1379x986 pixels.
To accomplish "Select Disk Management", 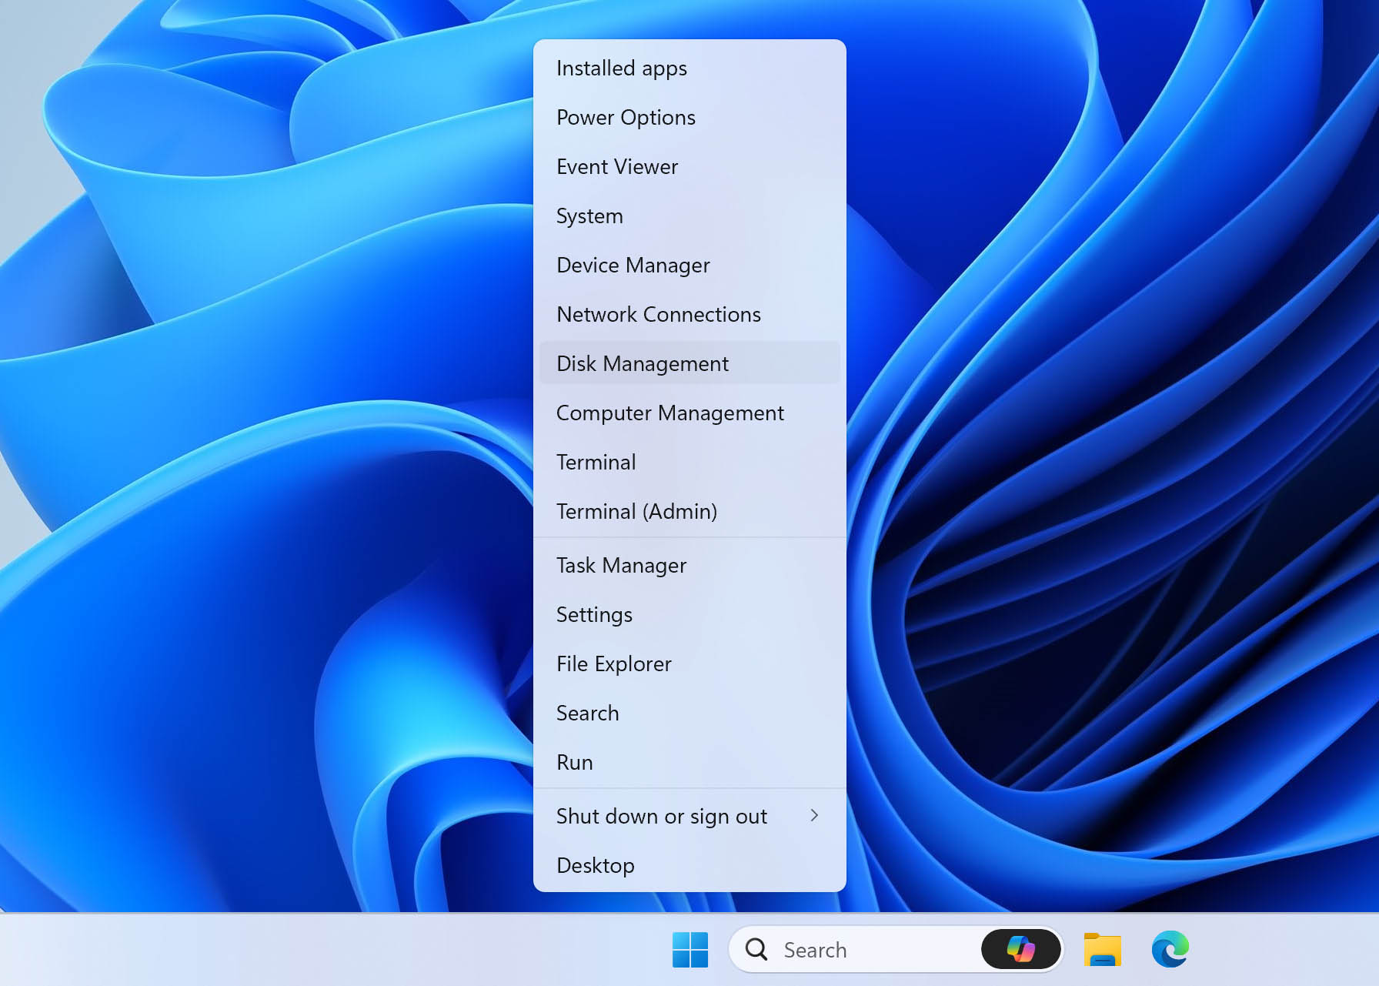I will point(642,364).
